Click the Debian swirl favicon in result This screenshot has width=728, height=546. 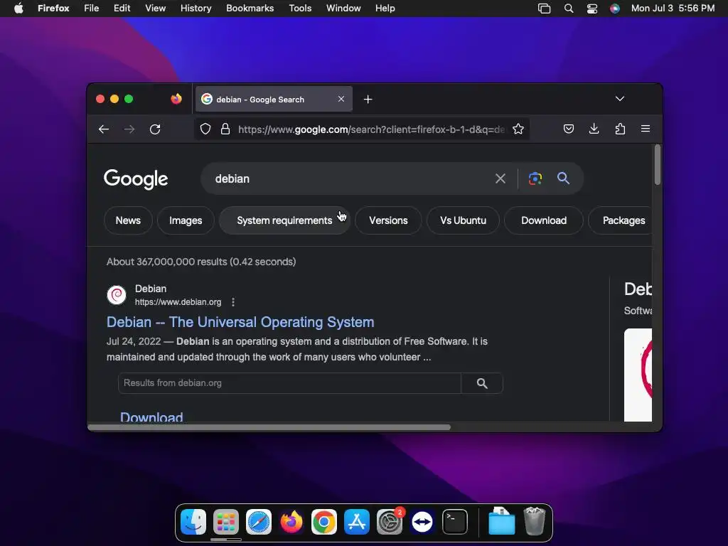(x=117, y=295)
